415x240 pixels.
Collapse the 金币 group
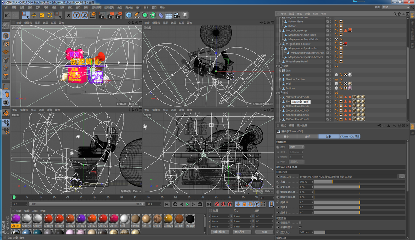pyautogui.click(x=277, y=93)
